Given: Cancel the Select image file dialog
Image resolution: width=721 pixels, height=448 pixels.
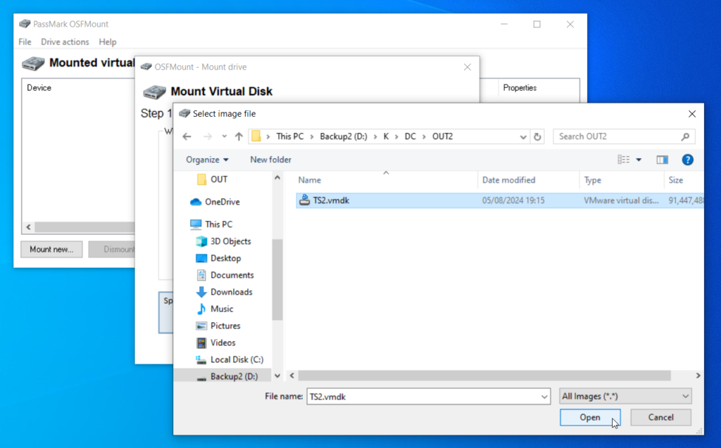Looking at the screenshot, I should click(x=660, y=417).
